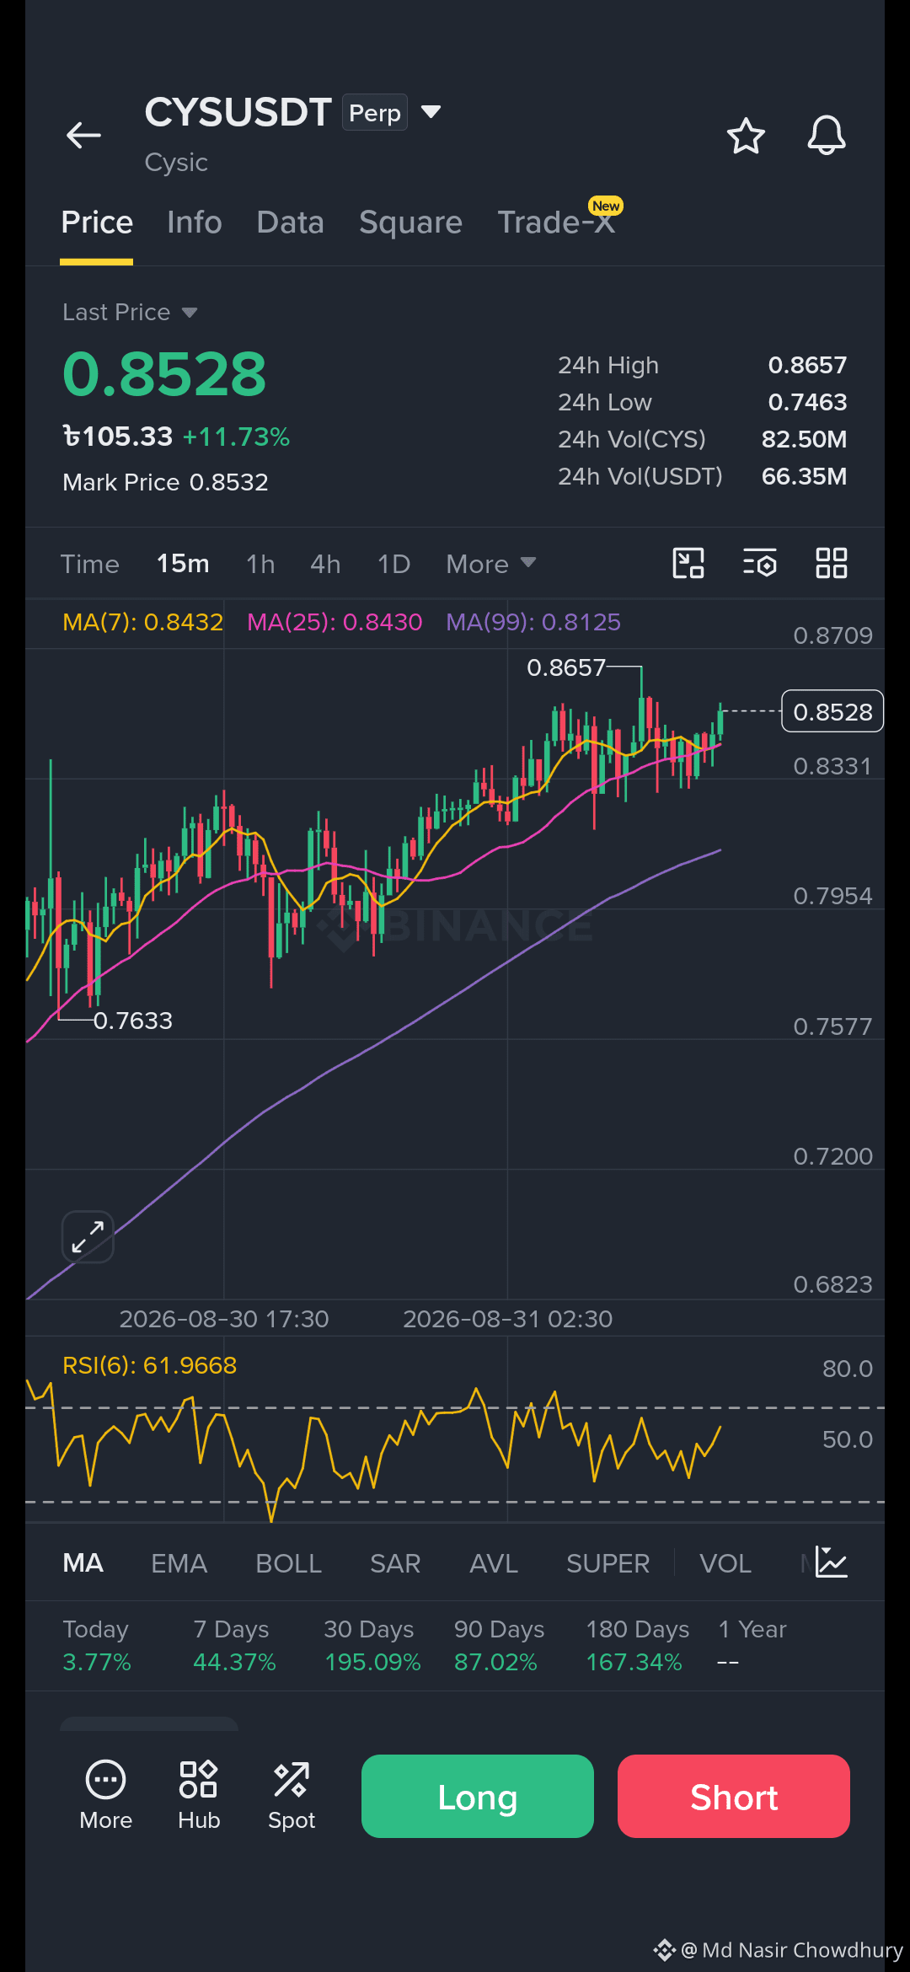This screenshot has height=1972, width=910.
Task: Tap the MA(99) value readout
Action: click(533, 622)
